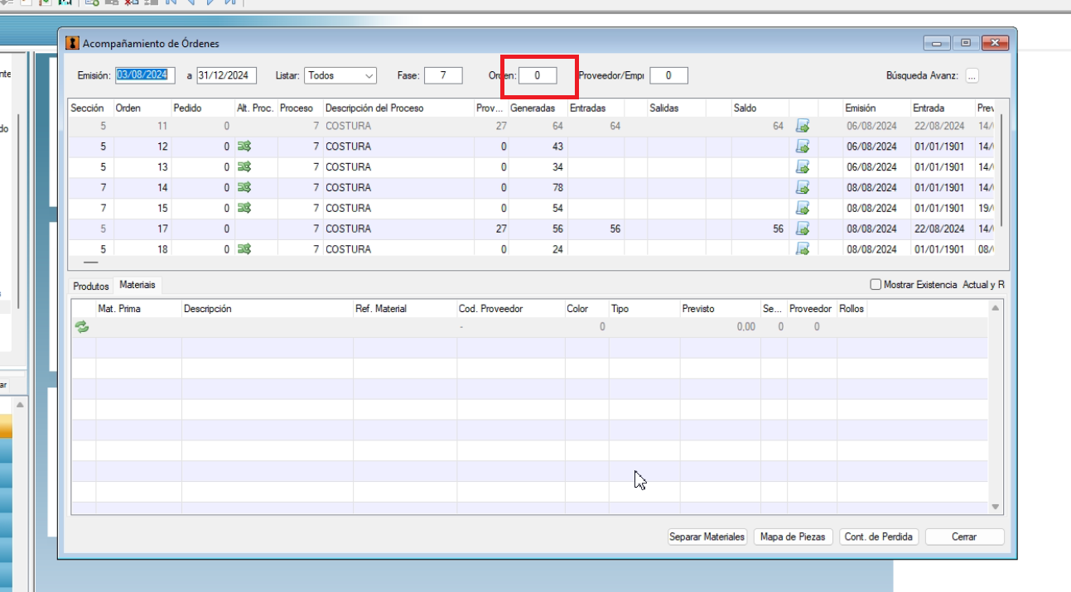Viewport: 1071px width, 592px height.
Task: Enable Mostrar Existencia Actual checkbox
Action: click(876, 285)
